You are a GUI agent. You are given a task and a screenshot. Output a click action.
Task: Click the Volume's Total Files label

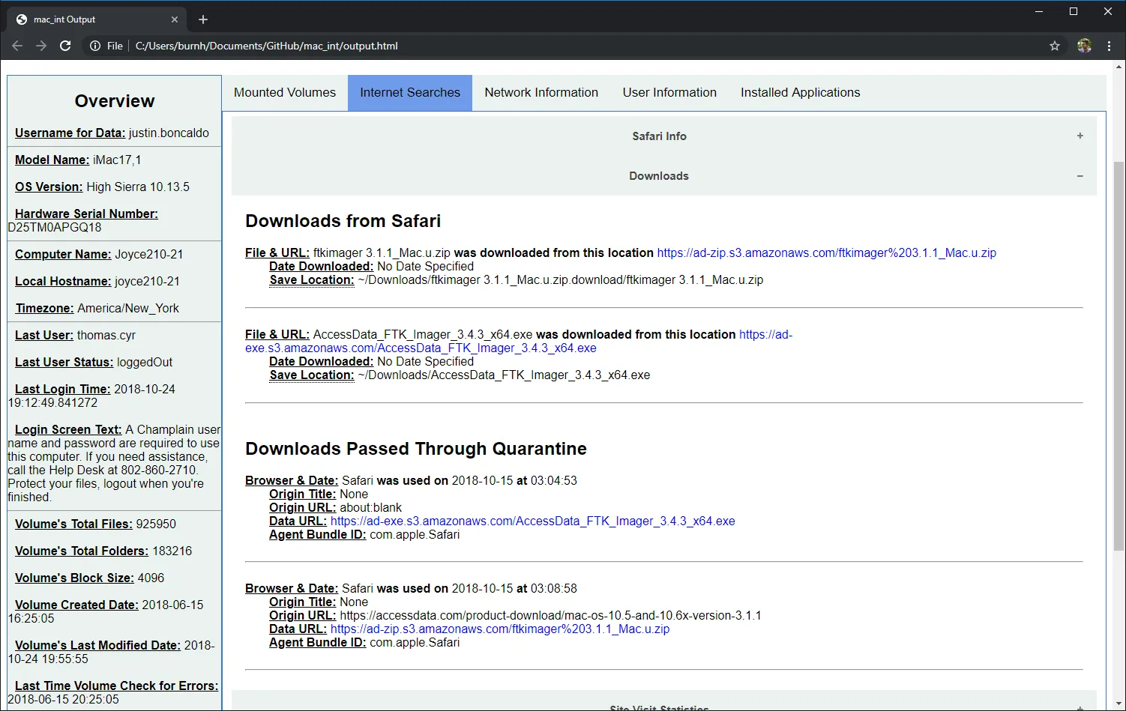[73, 524]
